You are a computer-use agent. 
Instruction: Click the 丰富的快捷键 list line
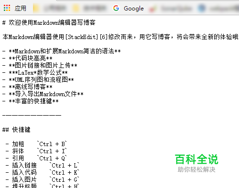31,101
